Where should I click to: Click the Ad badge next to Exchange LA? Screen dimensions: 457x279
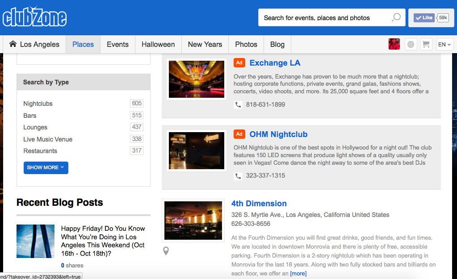coord(239,62)
